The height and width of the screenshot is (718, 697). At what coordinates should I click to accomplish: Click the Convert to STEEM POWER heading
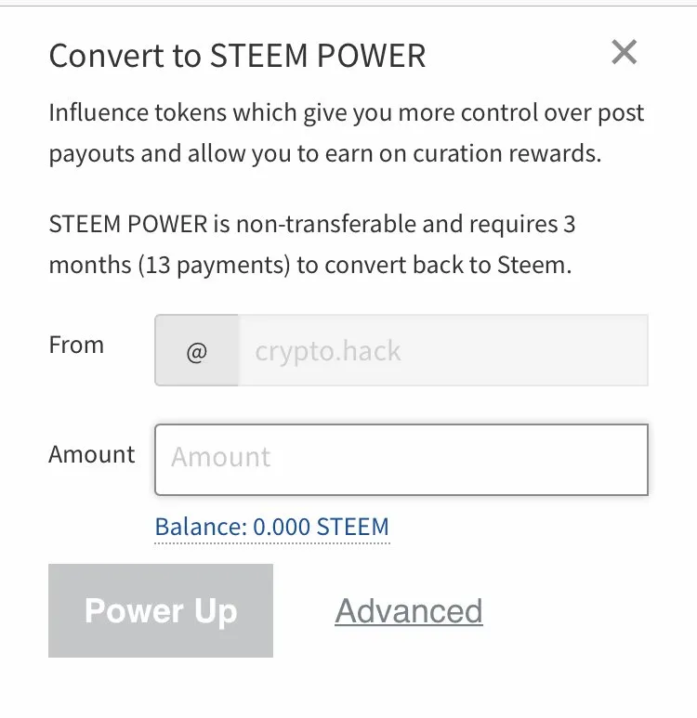tap(237, 56)
